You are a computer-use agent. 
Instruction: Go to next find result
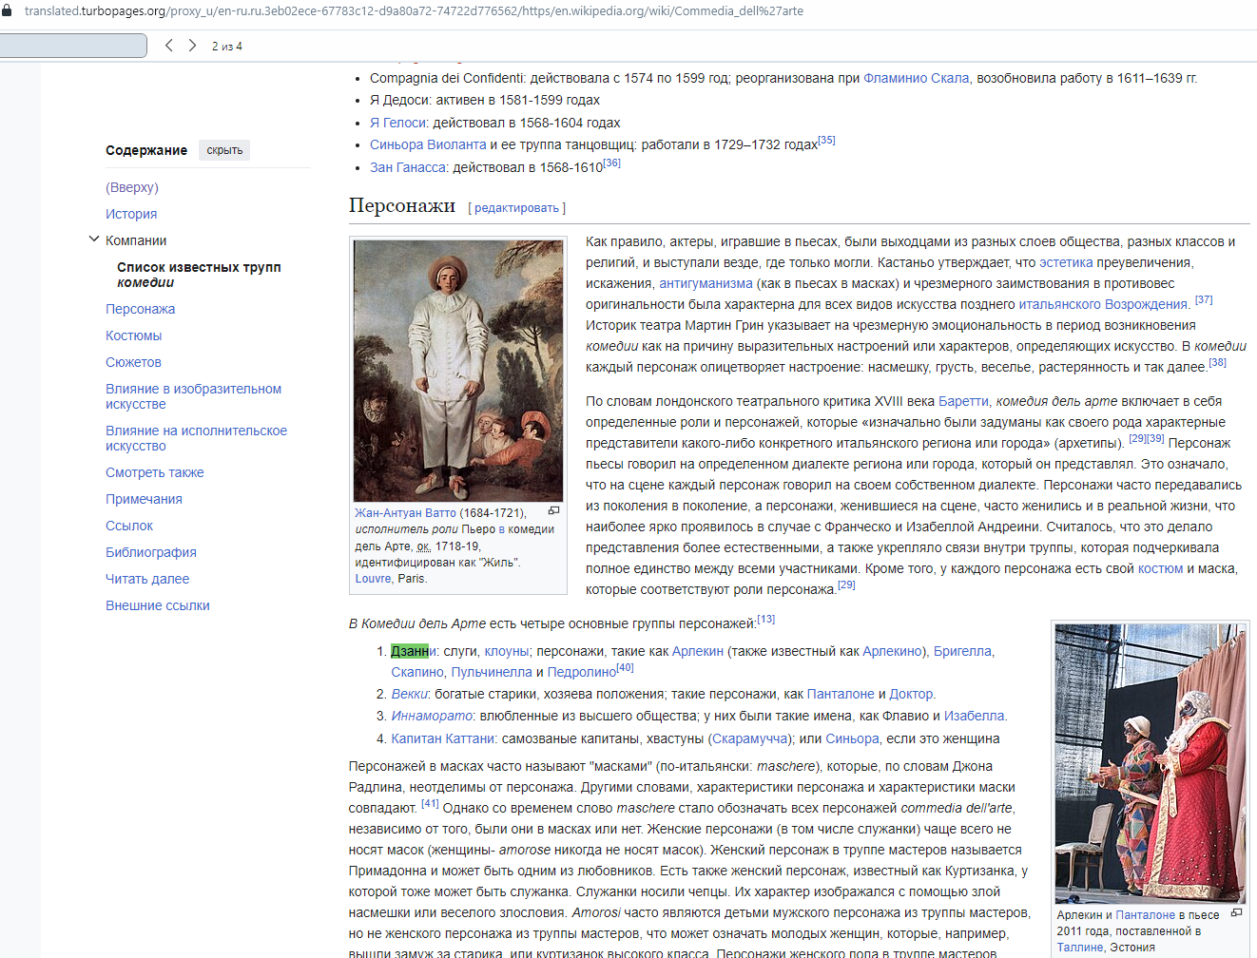(x=193, y=46)
